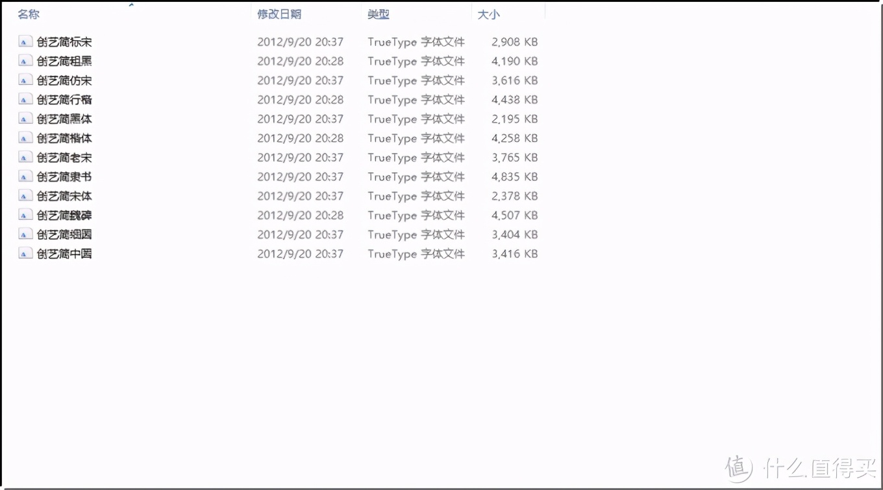Click the font file icon beside 创艺简楷体
This screenshot has height=490, width=883.
(x=25, y=138)
